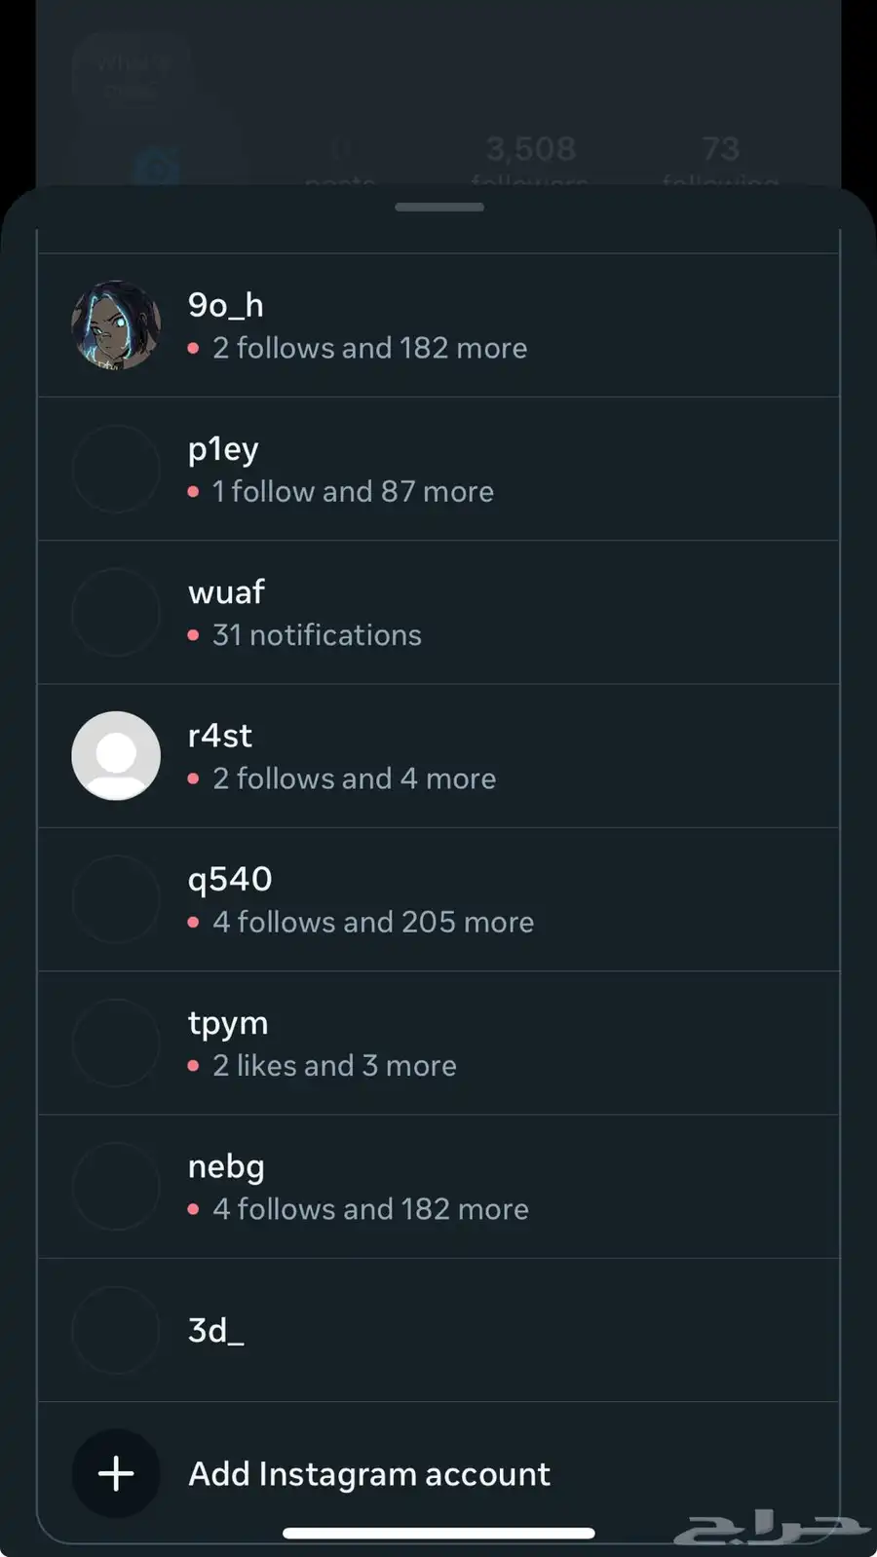This screenshot has height=1557, width=877.
Task: Tap Add Instagram account text
Action: (369, 1474)
